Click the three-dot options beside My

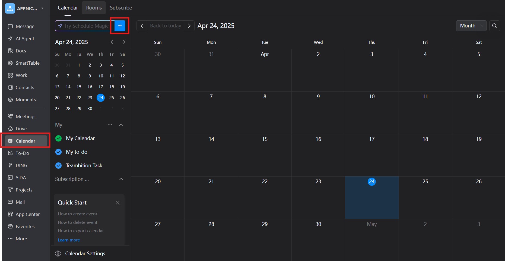click(110, 125)
